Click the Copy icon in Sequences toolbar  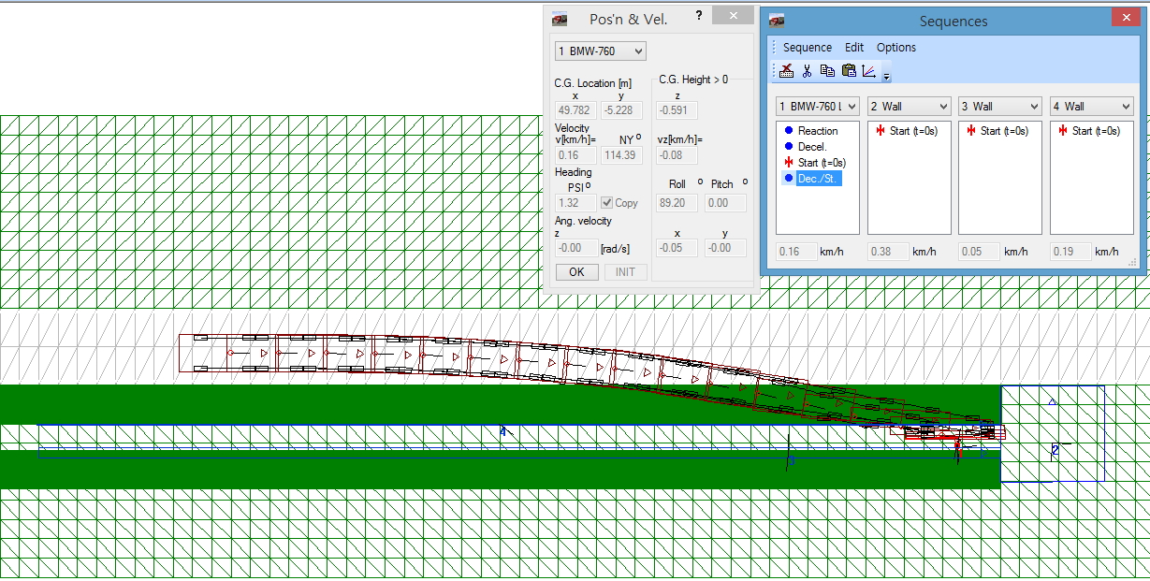point(827,71)
